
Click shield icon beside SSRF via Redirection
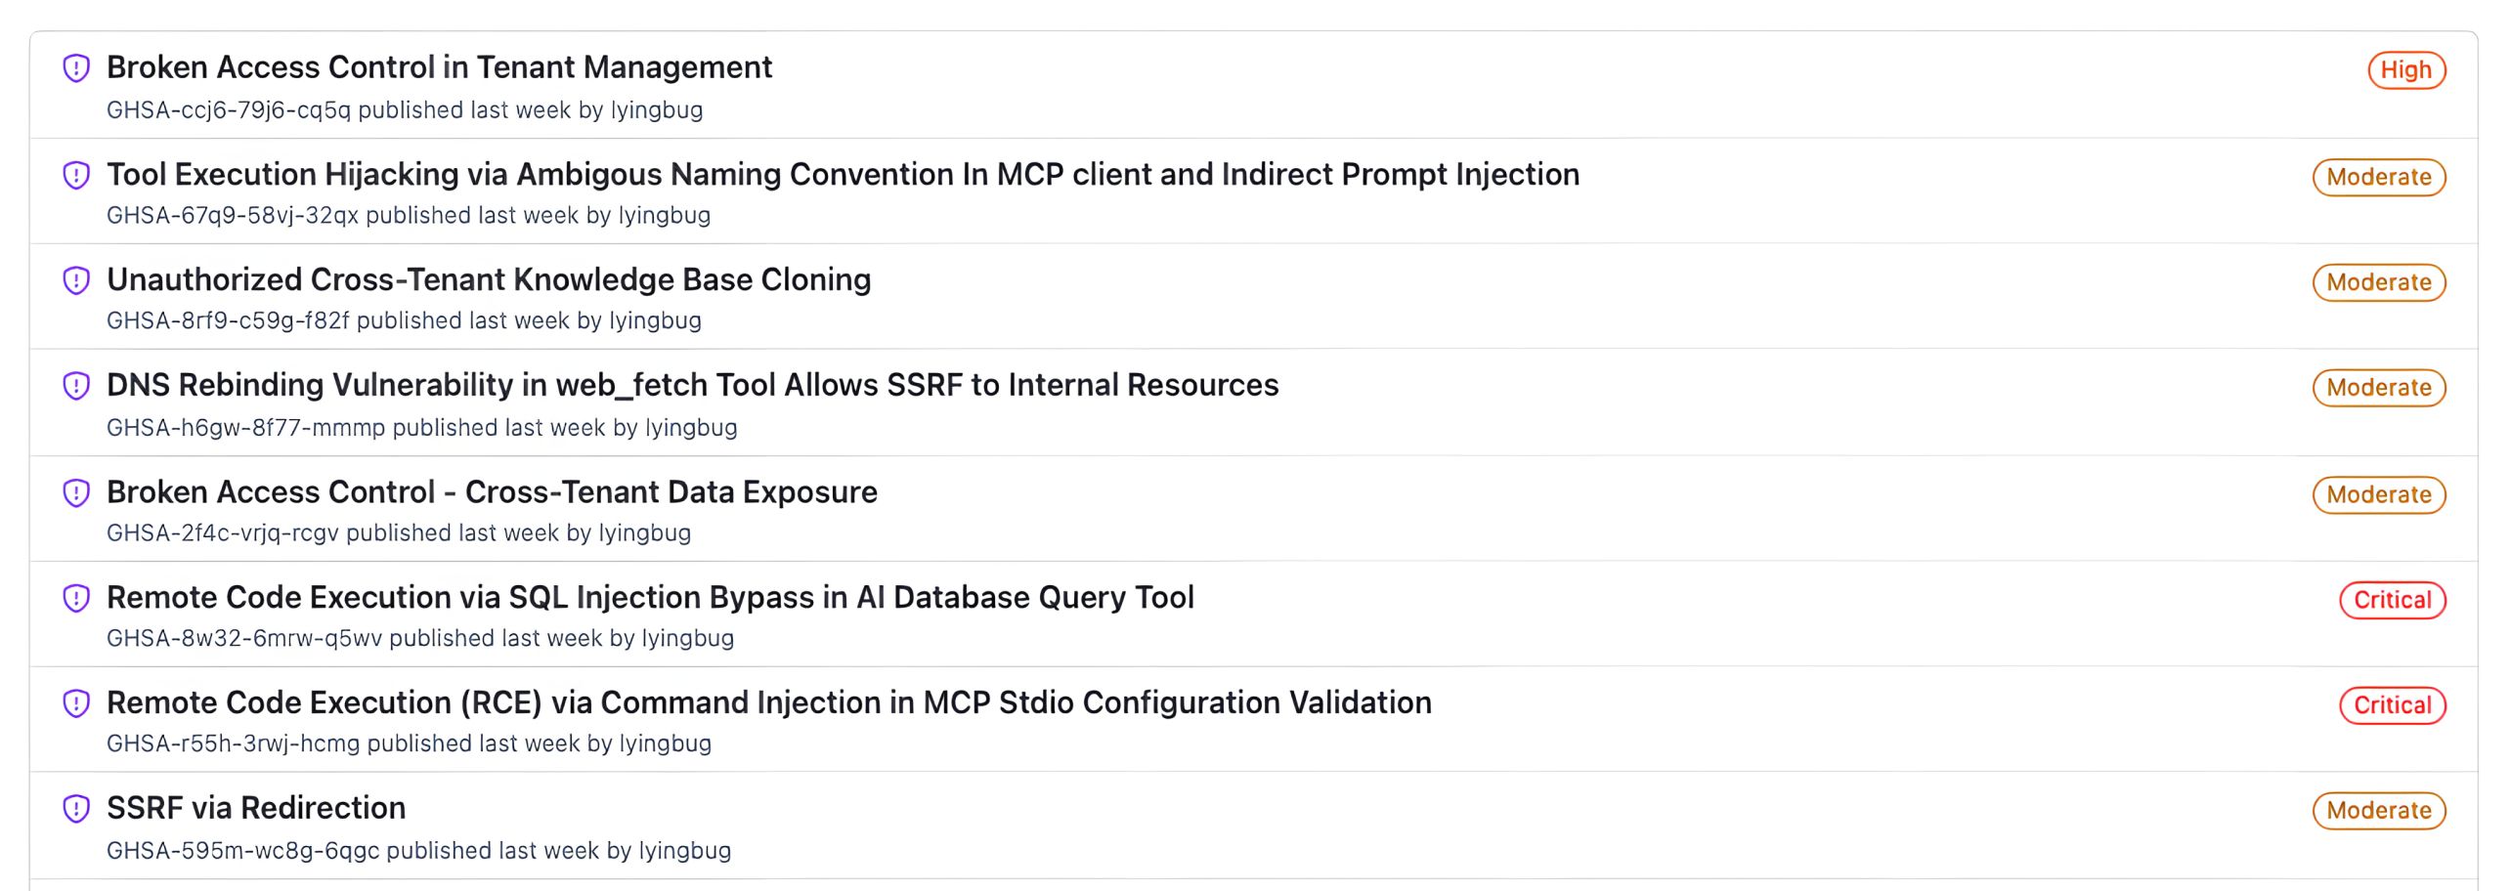click(x=76, y=809)
